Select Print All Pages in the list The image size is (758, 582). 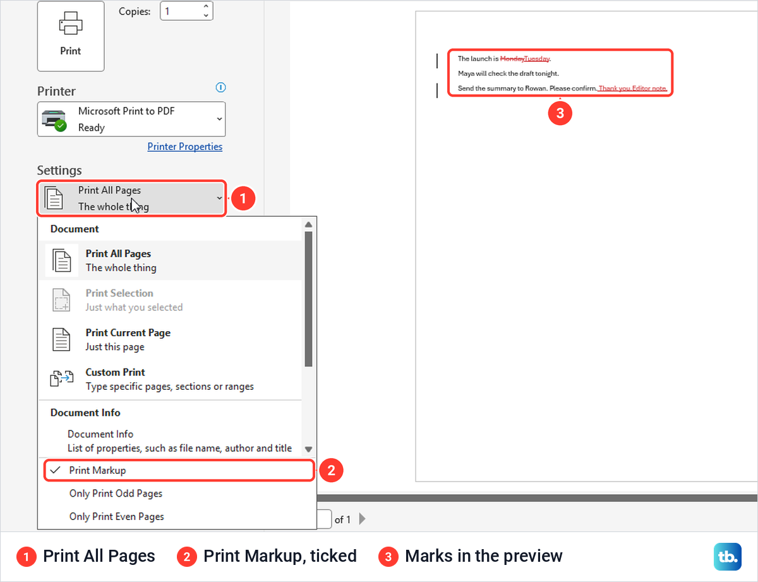(x=171, y=260)
